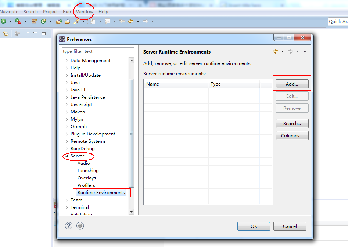
Task: Click the Type column header
Action: click(234, 84)
